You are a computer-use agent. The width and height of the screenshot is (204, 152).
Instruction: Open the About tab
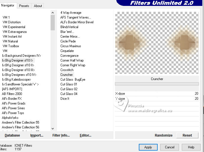click(38, 6)
